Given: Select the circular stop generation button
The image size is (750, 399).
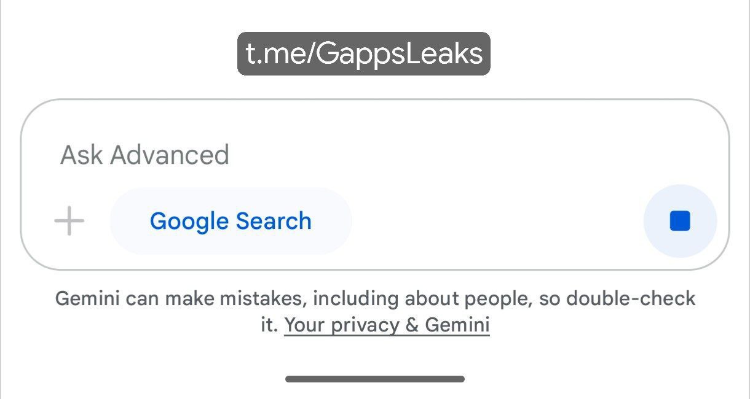Looking at the screenshot, I should (680, 221).
